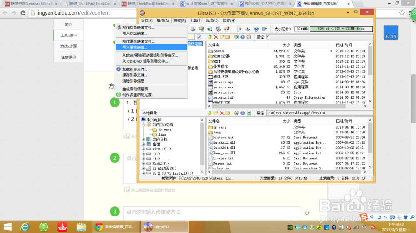Image resolution: width=416 pixels, height=233 pixels.
Task: Open File Explorer from the taskbar
Action: click(x=81, y=227)
